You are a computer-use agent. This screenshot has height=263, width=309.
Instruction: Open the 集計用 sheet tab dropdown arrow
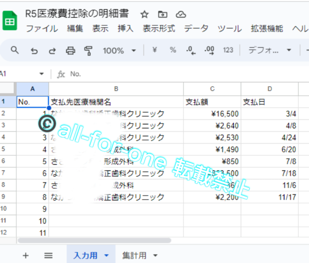155,256
